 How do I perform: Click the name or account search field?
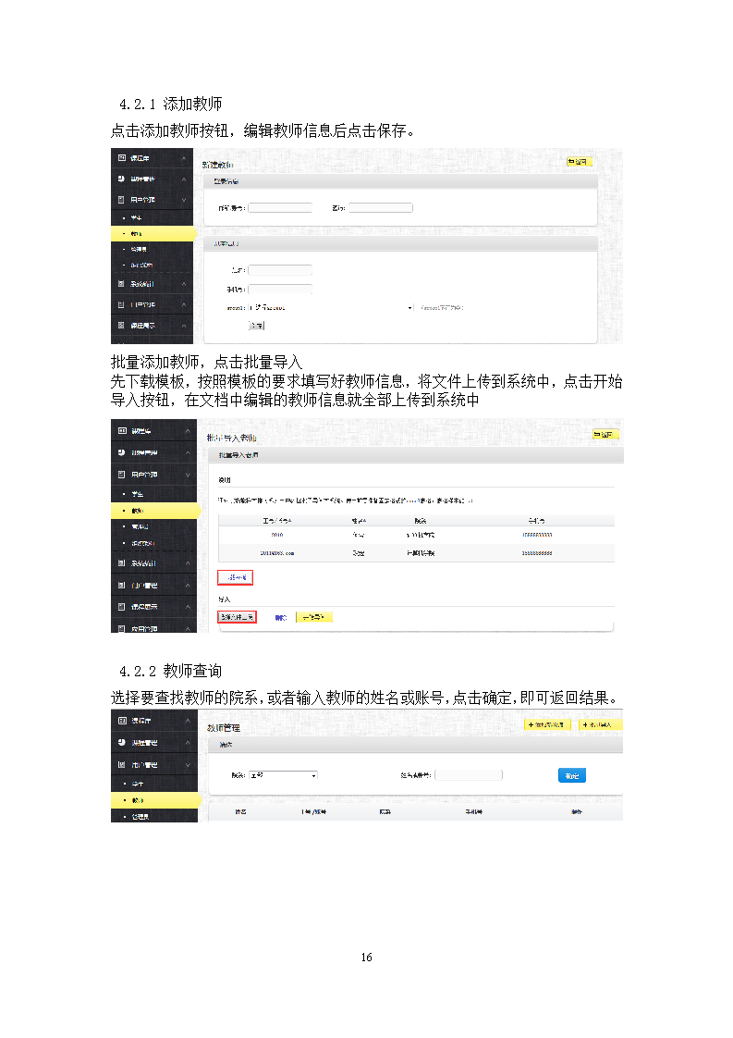pos(469,775)
